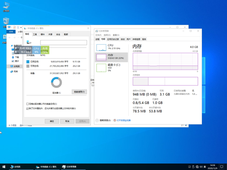This screenshot has width=227, height=170.
Task: Click the Windows Start button
Action: pos(4,166)
